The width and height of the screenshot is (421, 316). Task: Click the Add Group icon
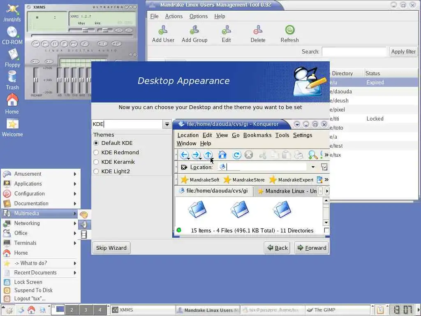click(194, 30)
